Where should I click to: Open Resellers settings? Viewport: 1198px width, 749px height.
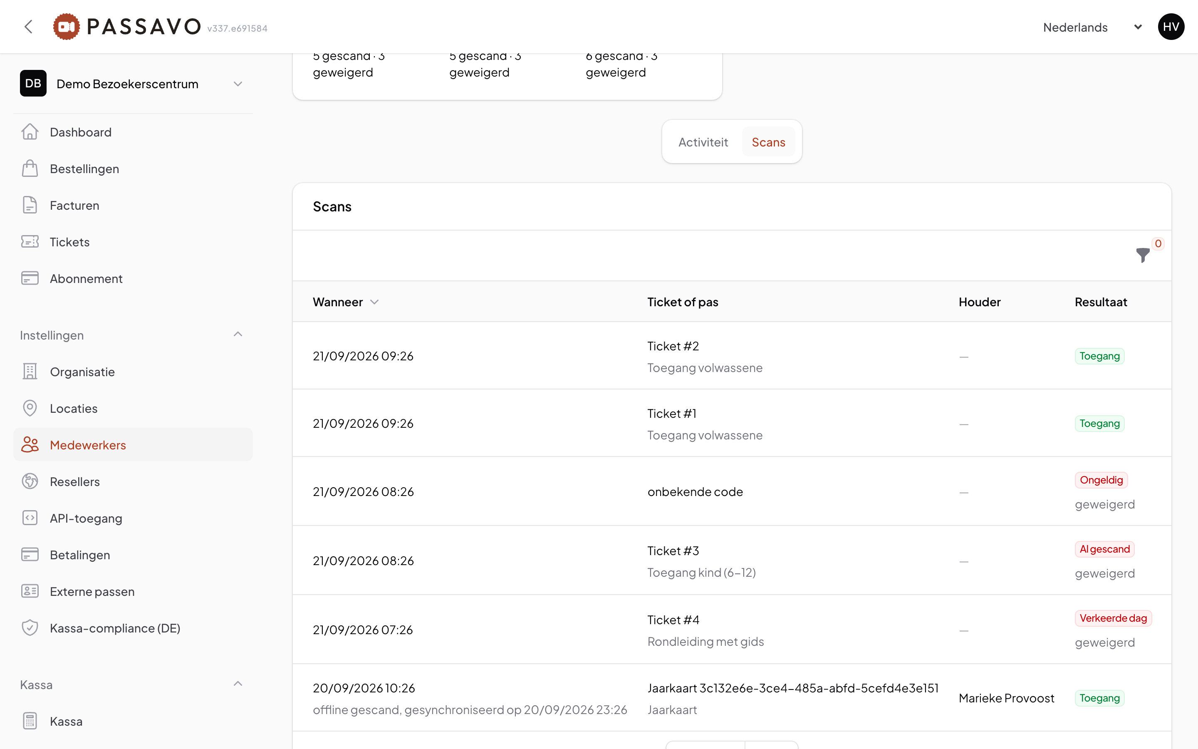[x=133, y=482]
